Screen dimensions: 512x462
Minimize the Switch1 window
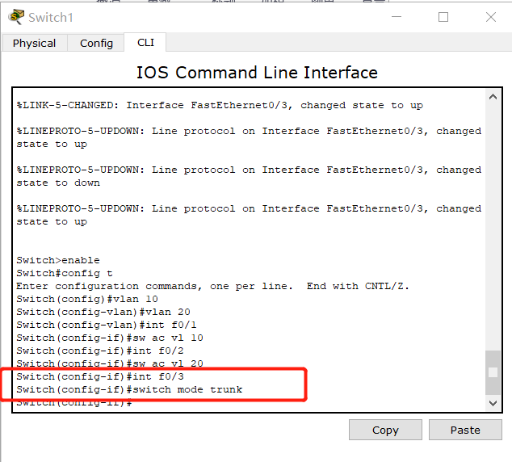pos(397,17)
